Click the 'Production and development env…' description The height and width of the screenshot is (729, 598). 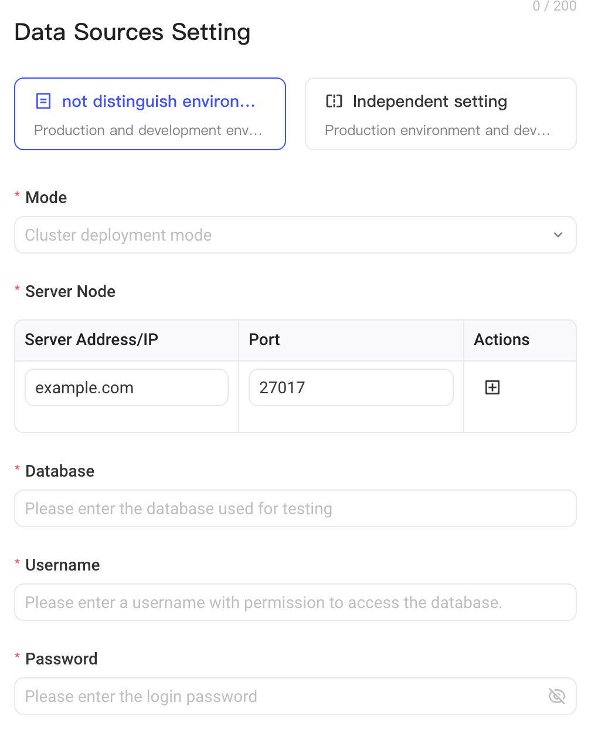[x=148, y=130]
